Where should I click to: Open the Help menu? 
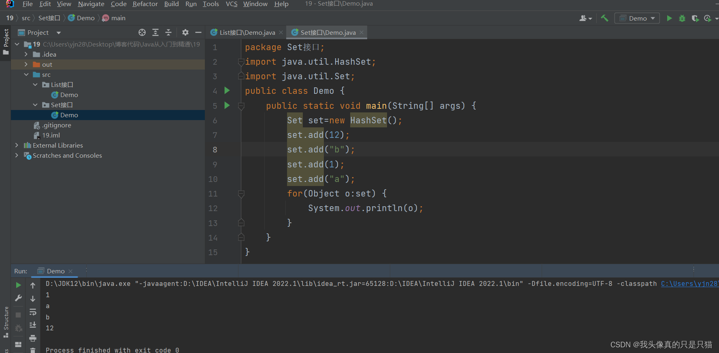(x=281, y=4)
